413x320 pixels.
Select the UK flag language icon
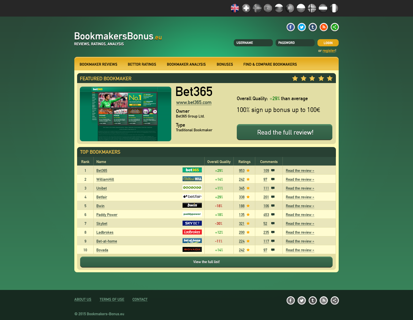tap(235, 8)
